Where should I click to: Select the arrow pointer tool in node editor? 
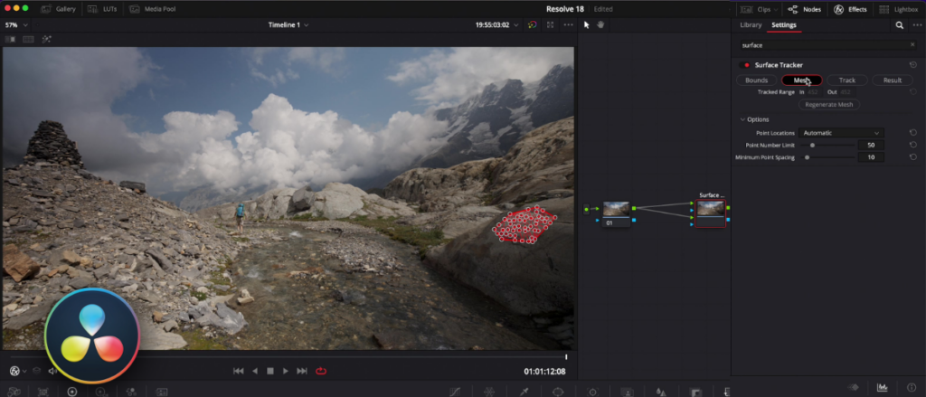[586, 24]
